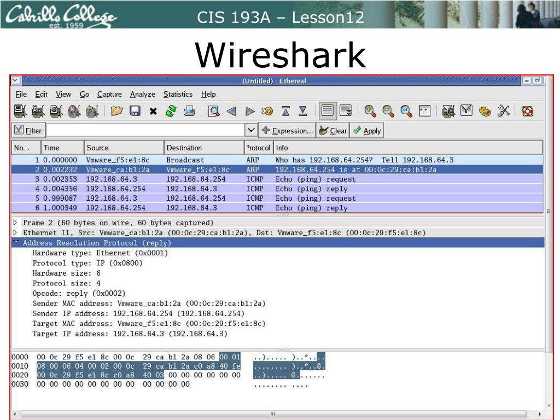Expand the Ethernet II tree node
The width and height of the screenshot is (560, 420).
coord(15,232)
